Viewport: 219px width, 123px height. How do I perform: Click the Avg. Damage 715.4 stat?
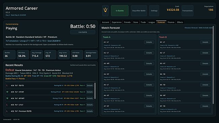tap(37, 54)
